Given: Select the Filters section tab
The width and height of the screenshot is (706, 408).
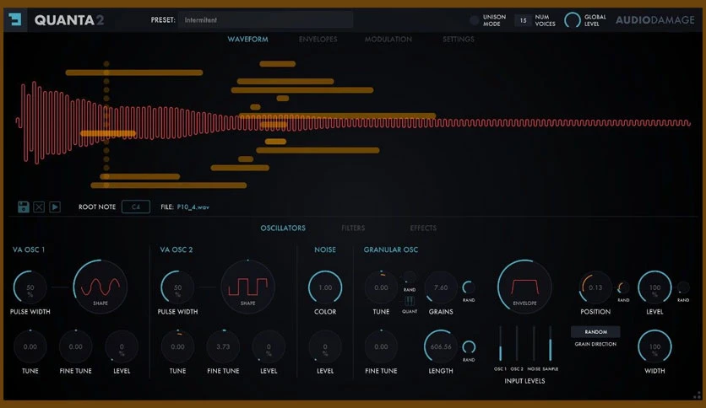Looking at the screenshot, I should pyautogui.click(x=353, y=228).
